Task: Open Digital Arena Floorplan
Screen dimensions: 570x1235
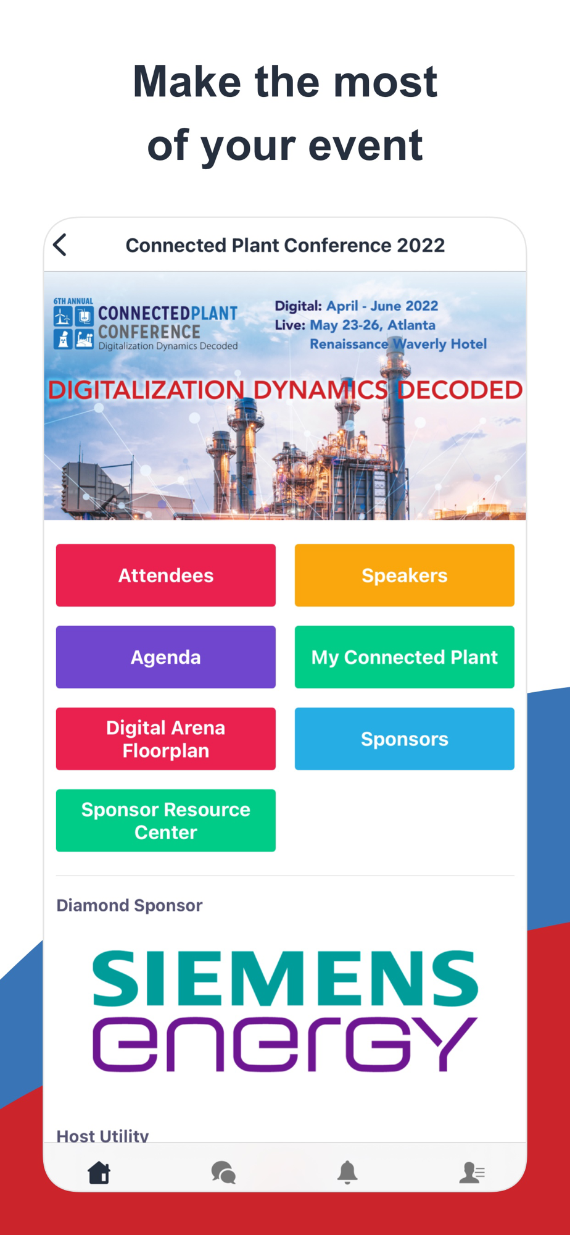Action: coord(166,739)
